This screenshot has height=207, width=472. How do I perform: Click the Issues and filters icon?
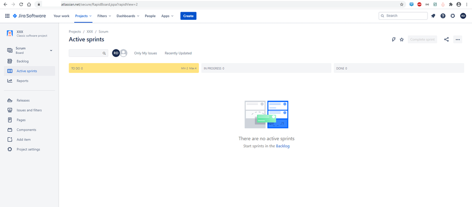[10, 110]
